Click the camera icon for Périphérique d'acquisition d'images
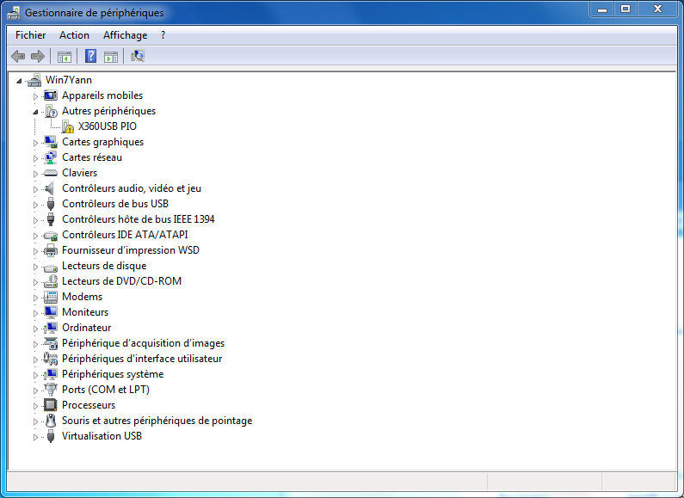 click(x=51, y=344)
